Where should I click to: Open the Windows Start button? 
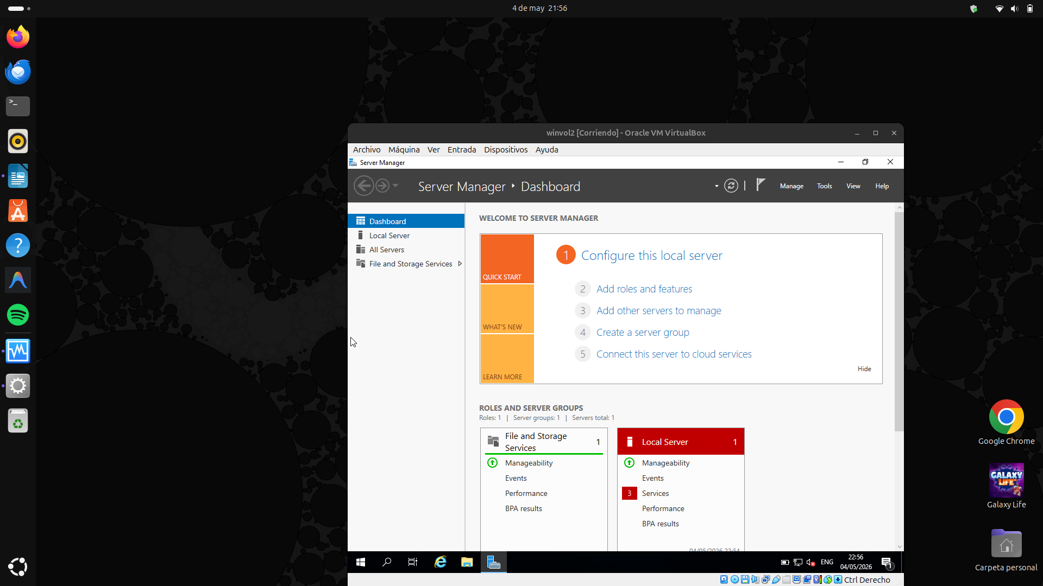[x=360, y=562]
